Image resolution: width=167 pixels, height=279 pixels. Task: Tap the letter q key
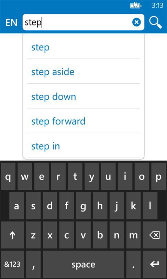(8, 176)
